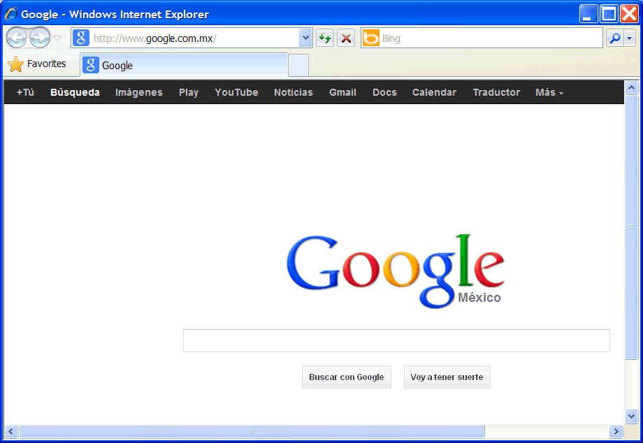Click the horizontal scrollbar left arrow
This screenshot has height=443, width=643.
pyautogui.click(x=11, y=431)
